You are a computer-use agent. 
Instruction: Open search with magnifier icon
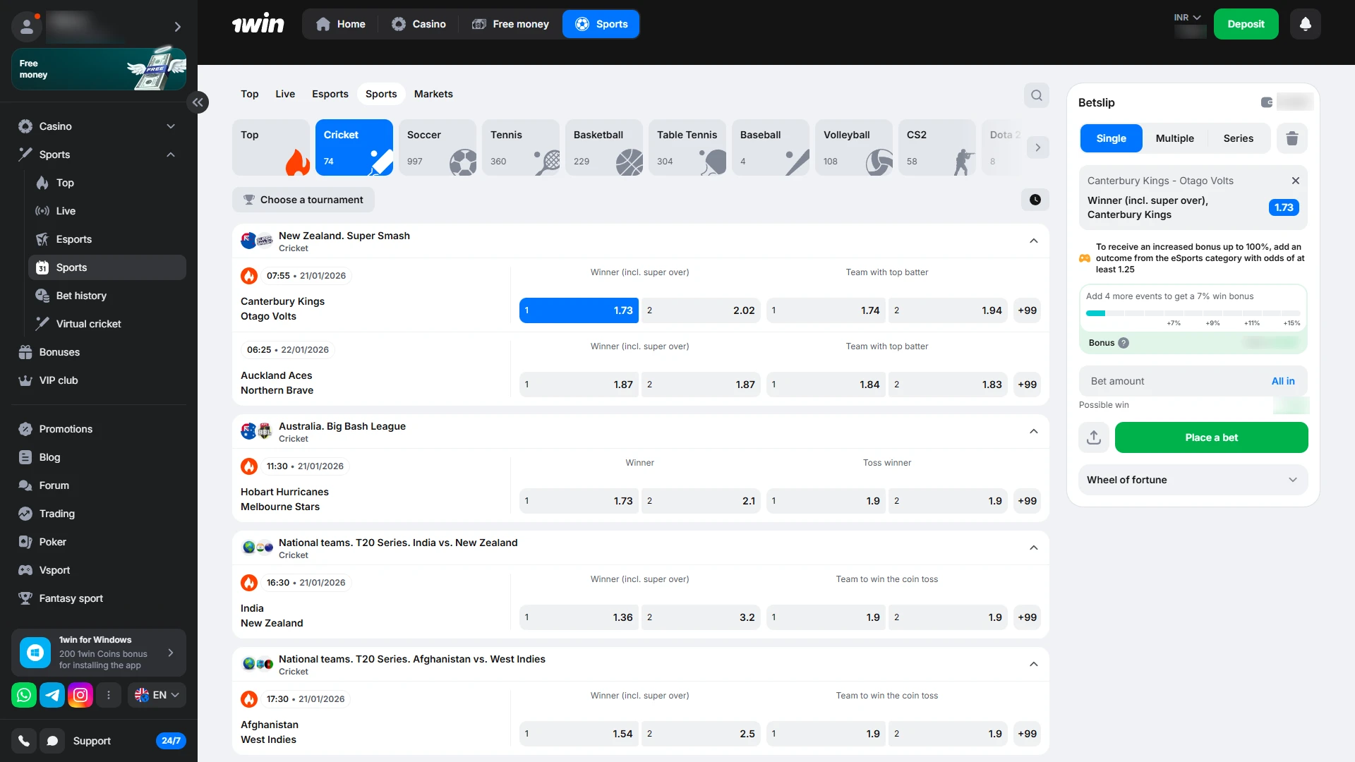[1036, 95]
